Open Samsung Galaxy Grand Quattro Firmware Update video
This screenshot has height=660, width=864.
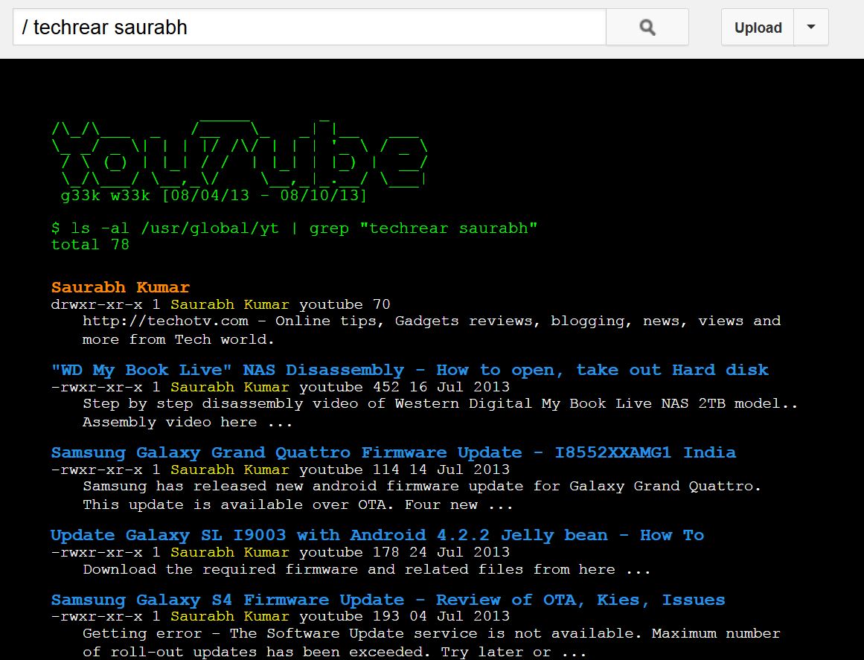[394, 452]
